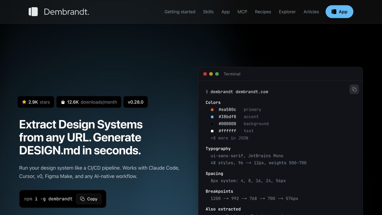Click the red terminal window dot
Screen dimensions: 382x215
(205, 74)
